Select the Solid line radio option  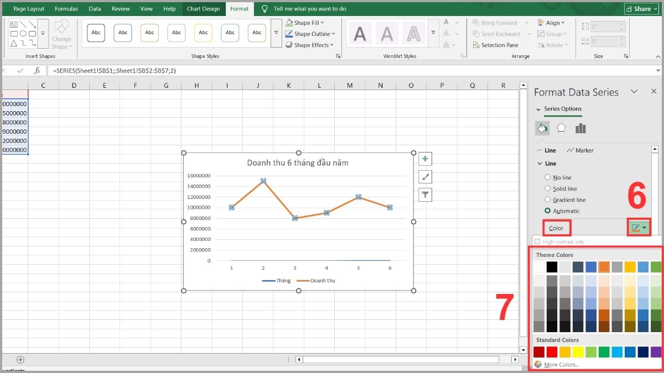(548, 188)
